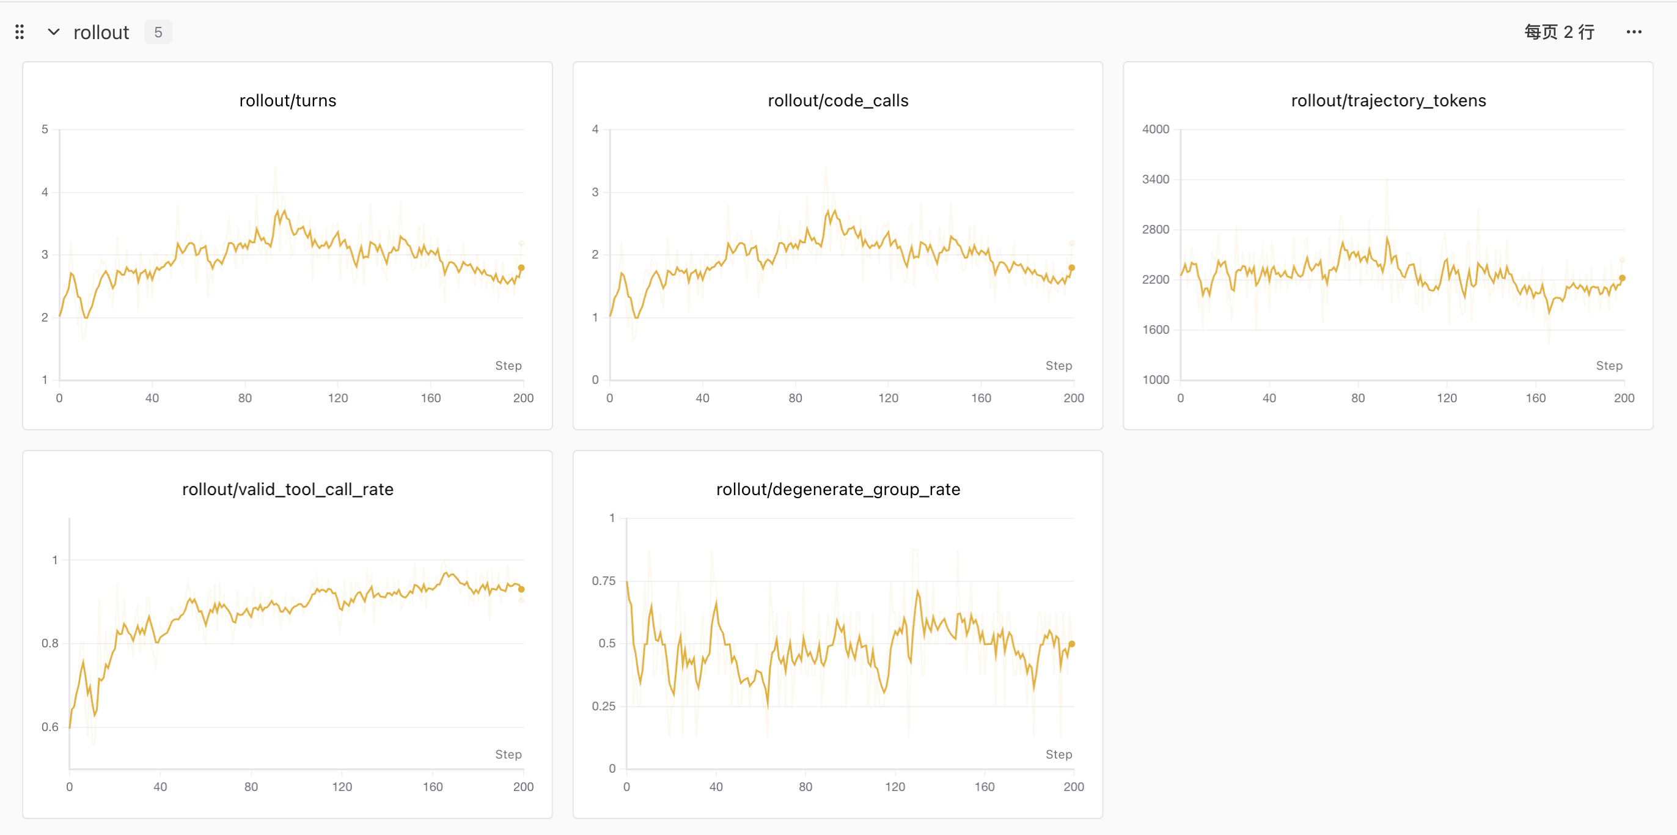Viewport: 1677px width, 835px height.
Task: Select the rollout/valid_tool_call_rate chart title
Action: 288,489
